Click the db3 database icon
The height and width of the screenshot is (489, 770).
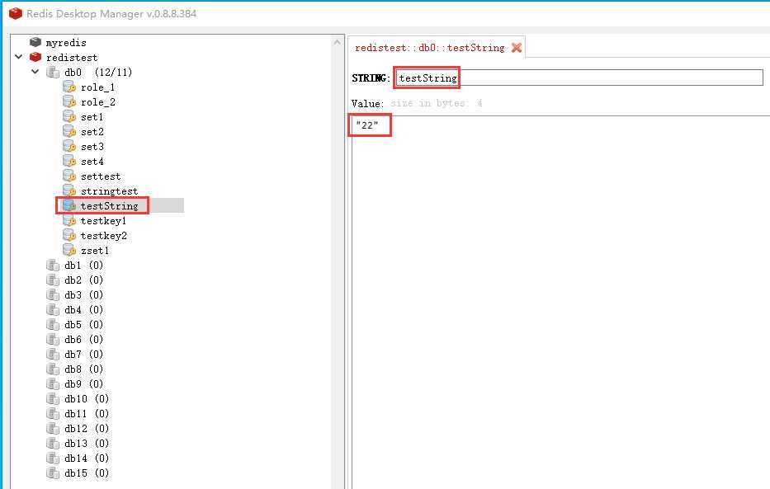click(53, 294)
